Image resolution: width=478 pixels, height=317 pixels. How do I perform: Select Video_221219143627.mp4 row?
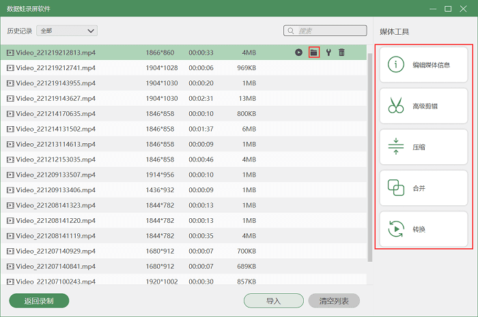coord(184,98)
